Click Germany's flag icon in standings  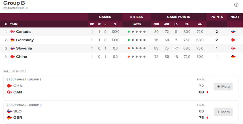tap(13, 40)
